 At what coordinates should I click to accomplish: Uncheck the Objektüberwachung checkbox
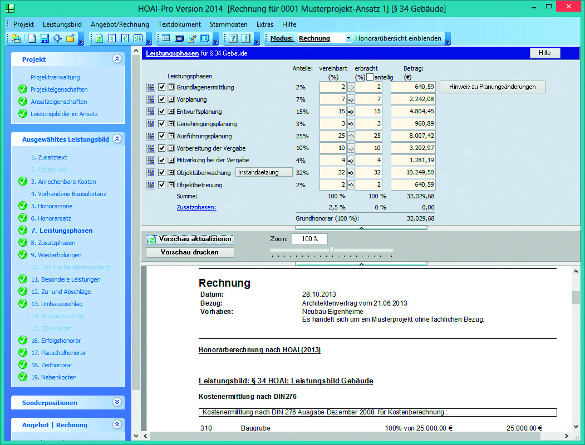point(161,172)
